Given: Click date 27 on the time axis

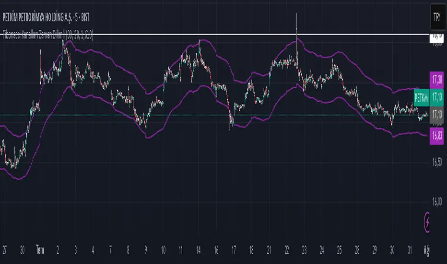Looking at the screenshot, I should click(4, 250).
